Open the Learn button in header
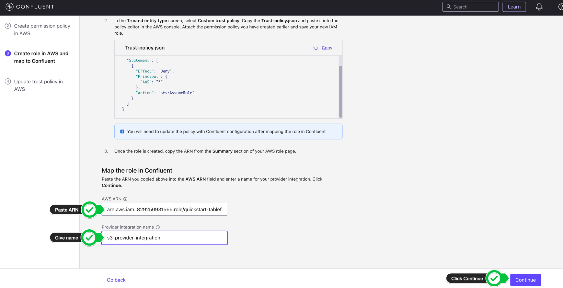The height and width of the screenshot is (288, 563). tap(514, 7)
